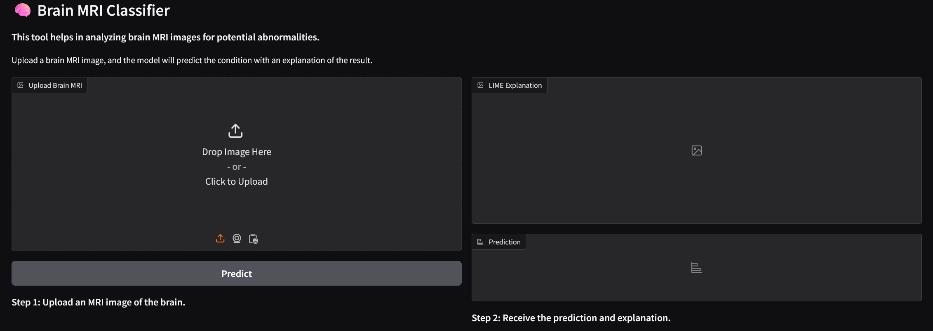Click the Brain MRI Classifier heading
The height and width of the screenshot is (331, 933).
[x=103, y=10]
